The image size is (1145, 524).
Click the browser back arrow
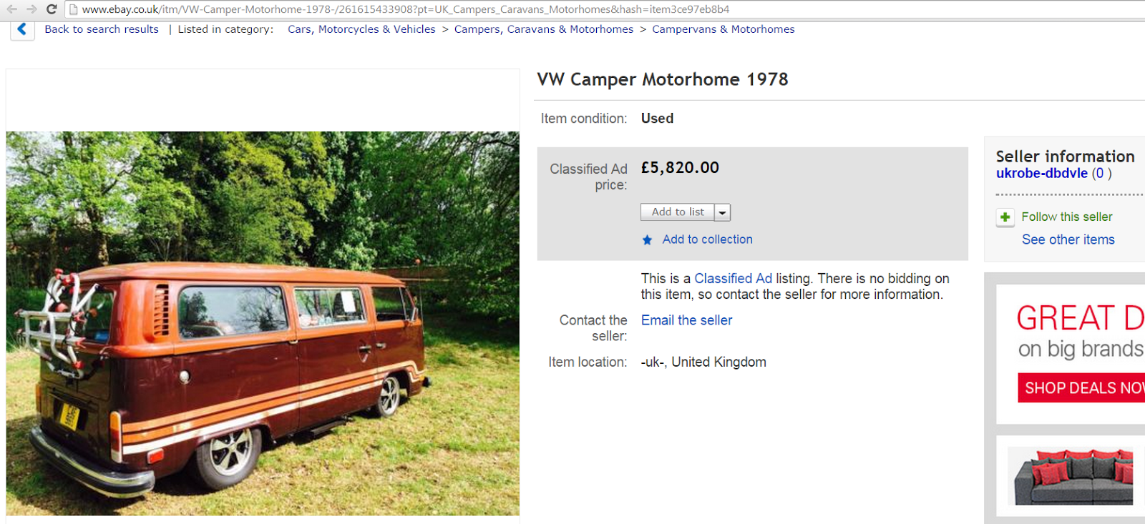(11, 9)
